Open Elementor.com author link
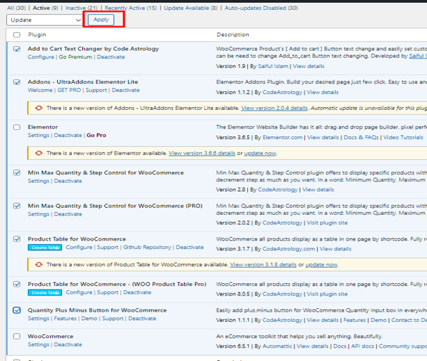The width and height of the screenshot is (427, 361). [282, 138]
